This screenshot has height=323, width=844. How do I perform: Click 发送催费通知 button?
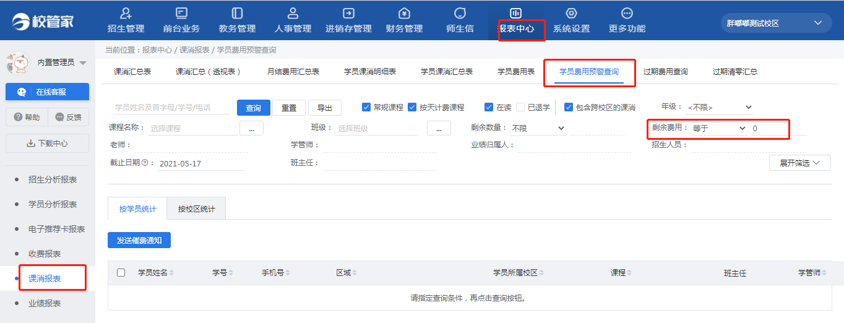(x=139, y=240)
